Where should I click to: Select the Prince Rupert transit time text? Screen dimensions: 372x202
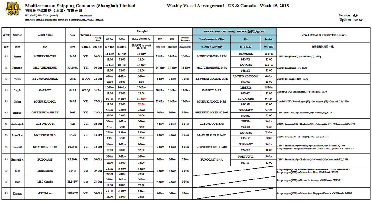pos(313,102)
